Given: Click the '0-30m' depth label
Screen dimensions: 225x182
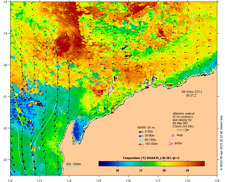Looking at the screenshot, I should [x=149, y=131].
